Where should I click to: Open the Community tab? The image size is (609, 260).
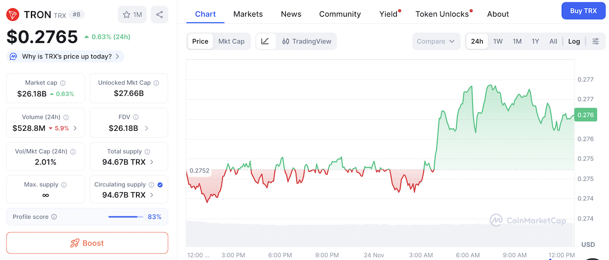[340, 14]
